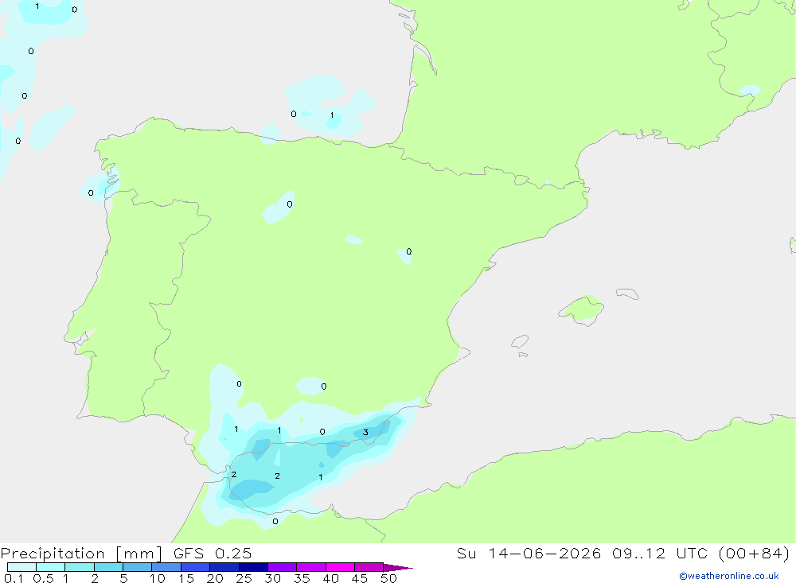Pick the 45 to 50 mm legend swatch
The height and width of the screenshot is (583, 796).
point(369,567)
